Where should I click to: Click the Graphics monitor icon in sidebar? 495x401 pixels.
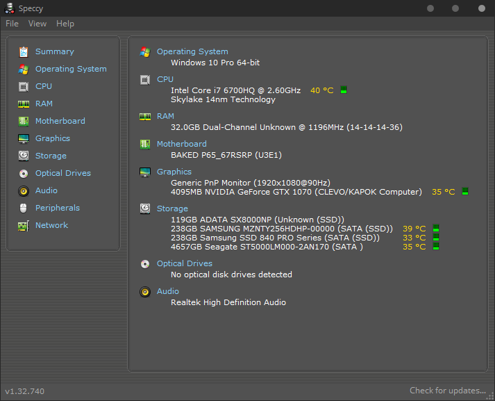coord(24,139)
